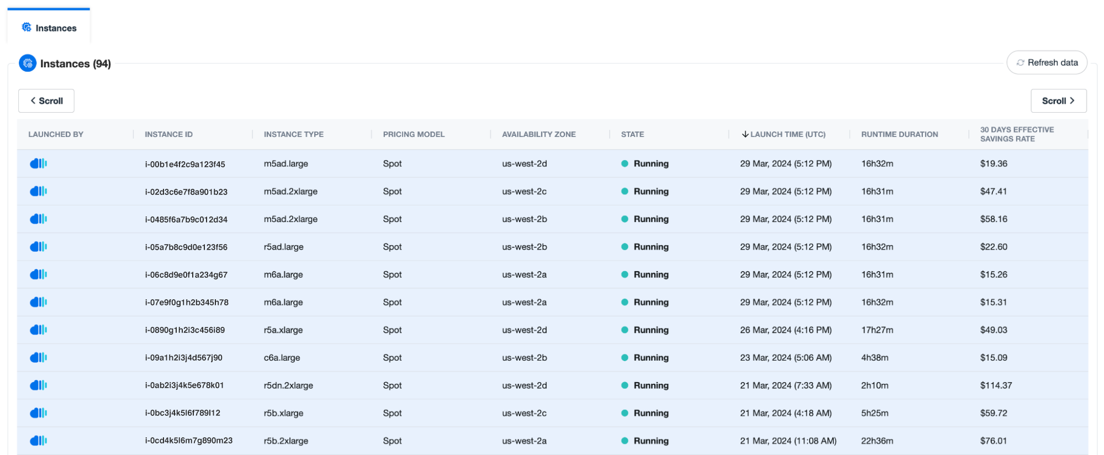Select instance ID i-0890g1h2i3c456i89
Image resolution: width=1104 pixels, height=455 pixels.
coord(184,330)
